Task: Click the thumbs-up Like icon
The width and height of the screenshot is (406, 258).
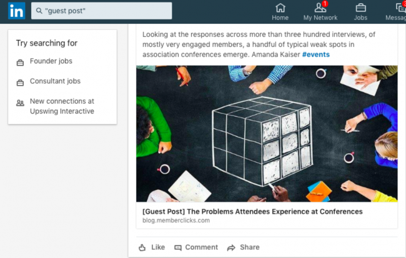Action: pyautogui.click(x=142, y=247)
